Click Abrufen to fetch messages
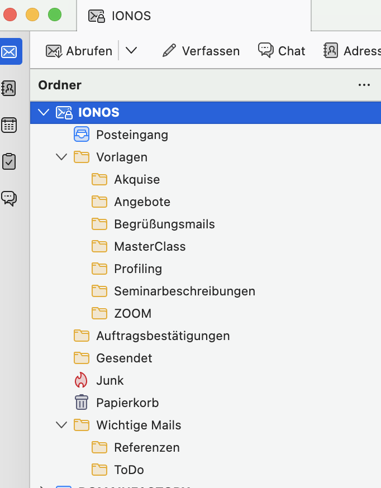 (x=79, y=51)
